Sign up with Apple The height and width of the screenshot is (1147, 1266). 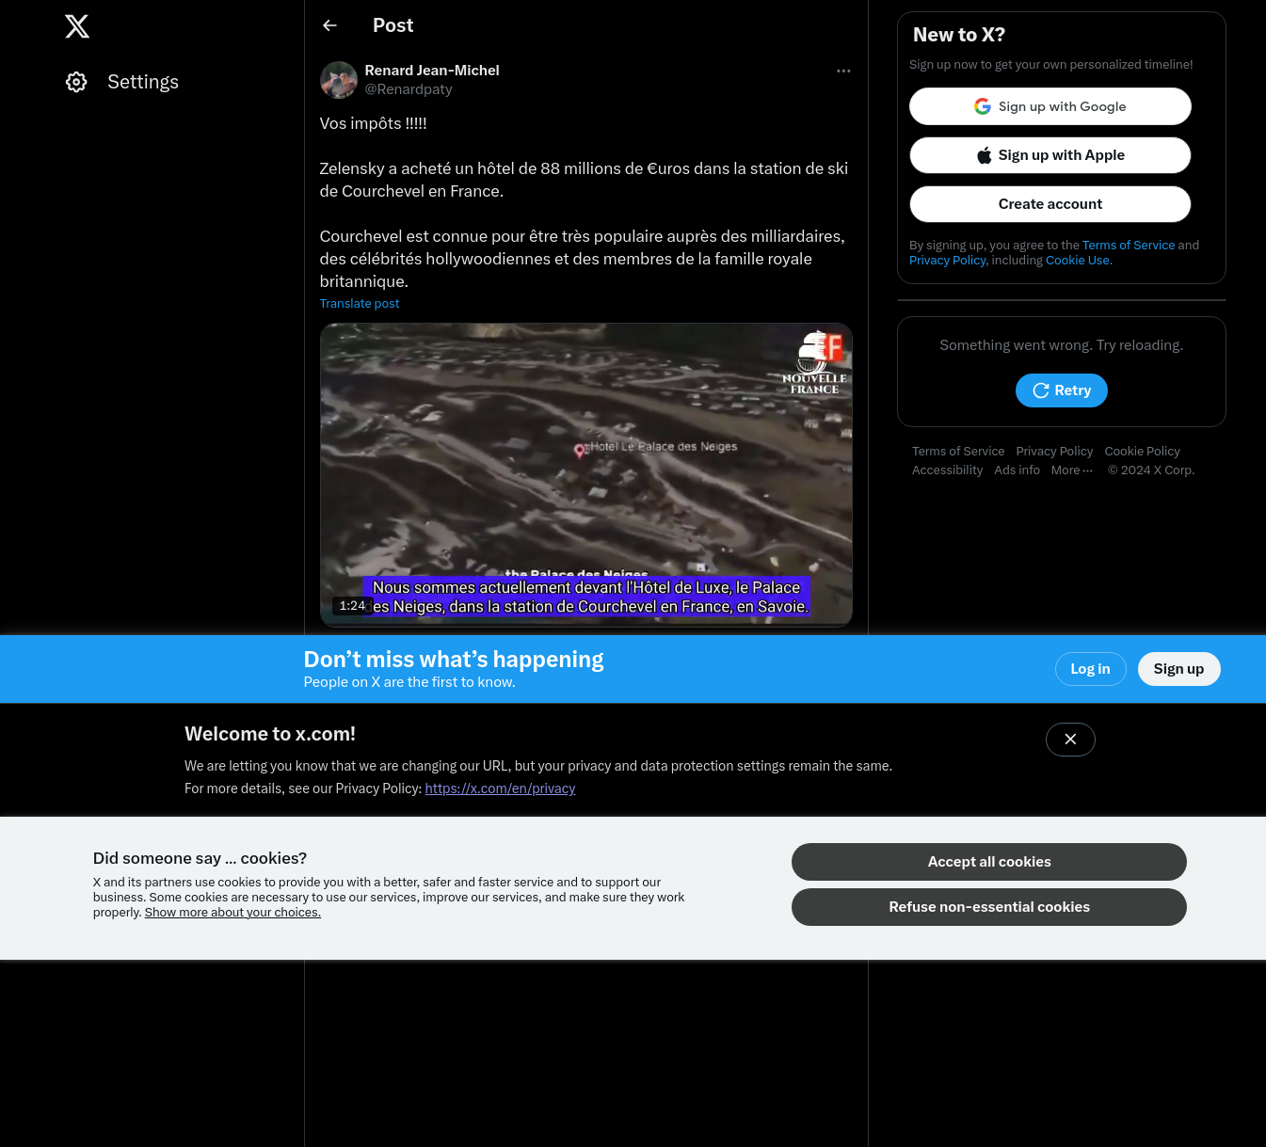coord(1050,155)
